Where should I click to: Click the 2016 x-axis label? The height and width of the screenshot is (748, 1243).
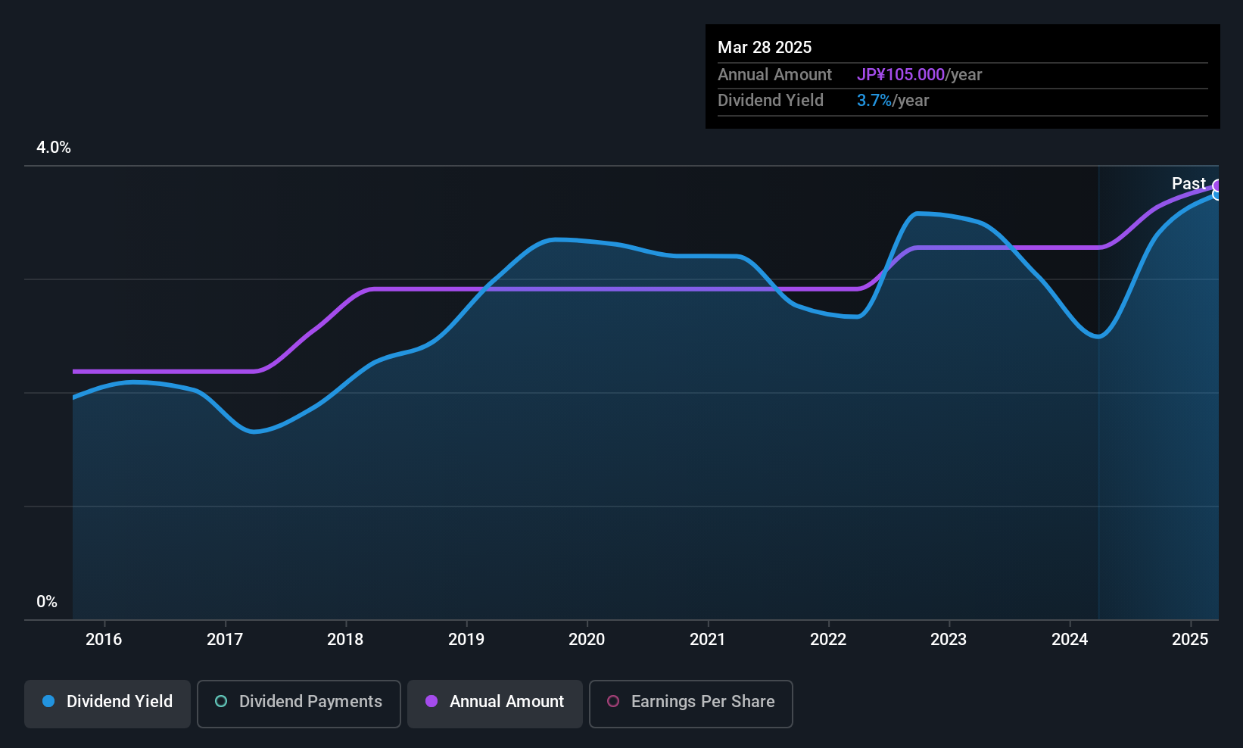coord(104,640)
